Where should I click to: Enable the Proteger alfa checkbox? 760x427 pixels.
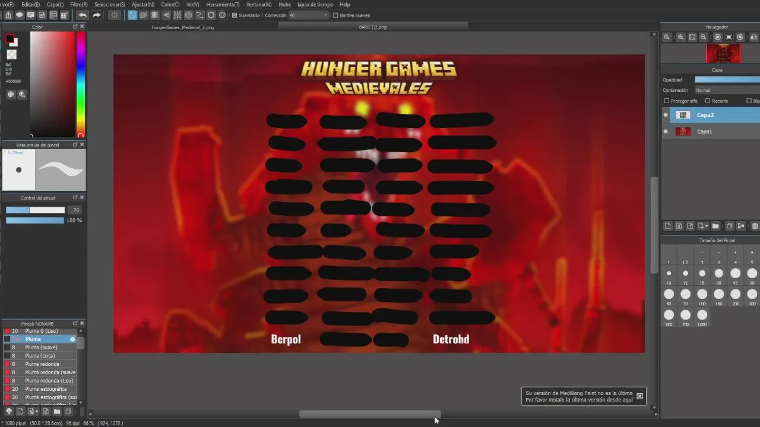tap(667, 101)
